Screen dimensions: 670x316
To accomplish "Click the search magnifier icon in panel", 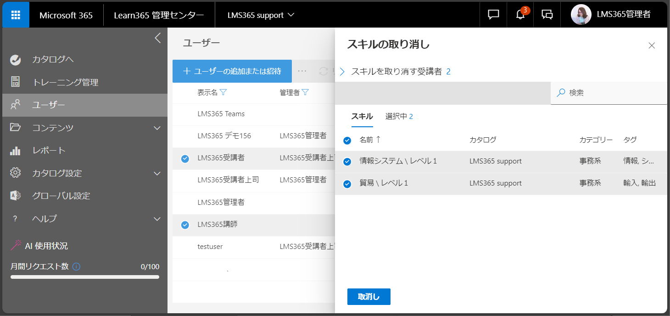I will (561, 93).
